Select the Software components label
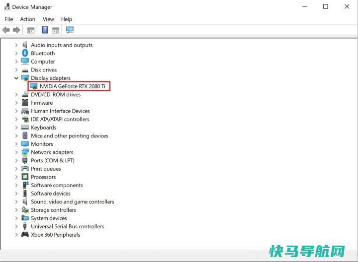This screenshot has width=358, height=262. [57, 185]
